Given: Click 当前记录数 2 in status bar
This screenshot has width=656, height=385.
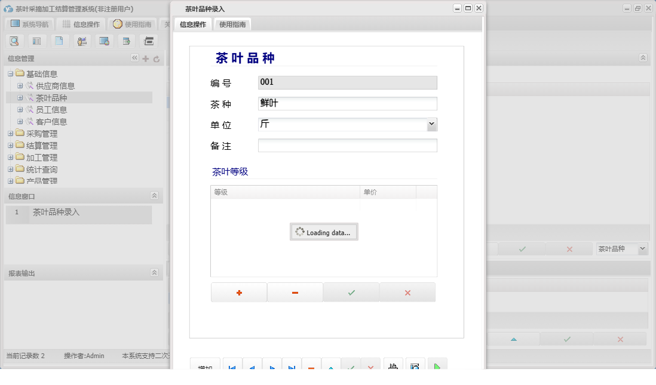Looking at the screenshot, I should 26,356.
